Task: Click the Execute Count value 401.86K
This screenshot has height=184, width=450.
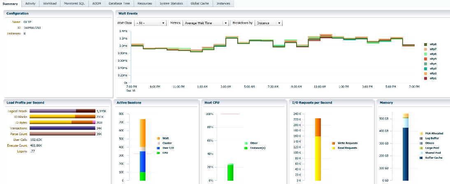Action: 36,145
